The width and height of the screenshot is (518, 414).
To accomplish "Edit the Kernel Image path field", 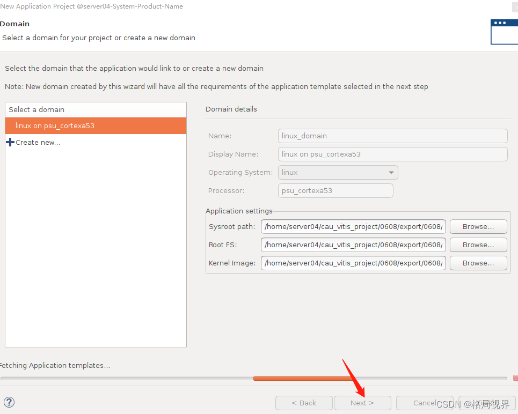I will click(x=353, y=263).
